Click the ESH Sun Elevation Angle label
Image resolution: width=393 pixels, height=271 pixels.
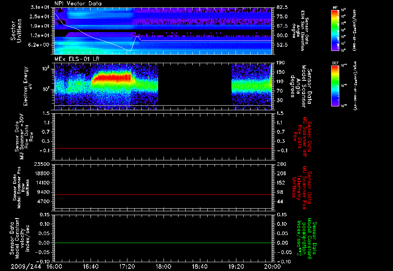pyautogui.click(x=301, y=31)
